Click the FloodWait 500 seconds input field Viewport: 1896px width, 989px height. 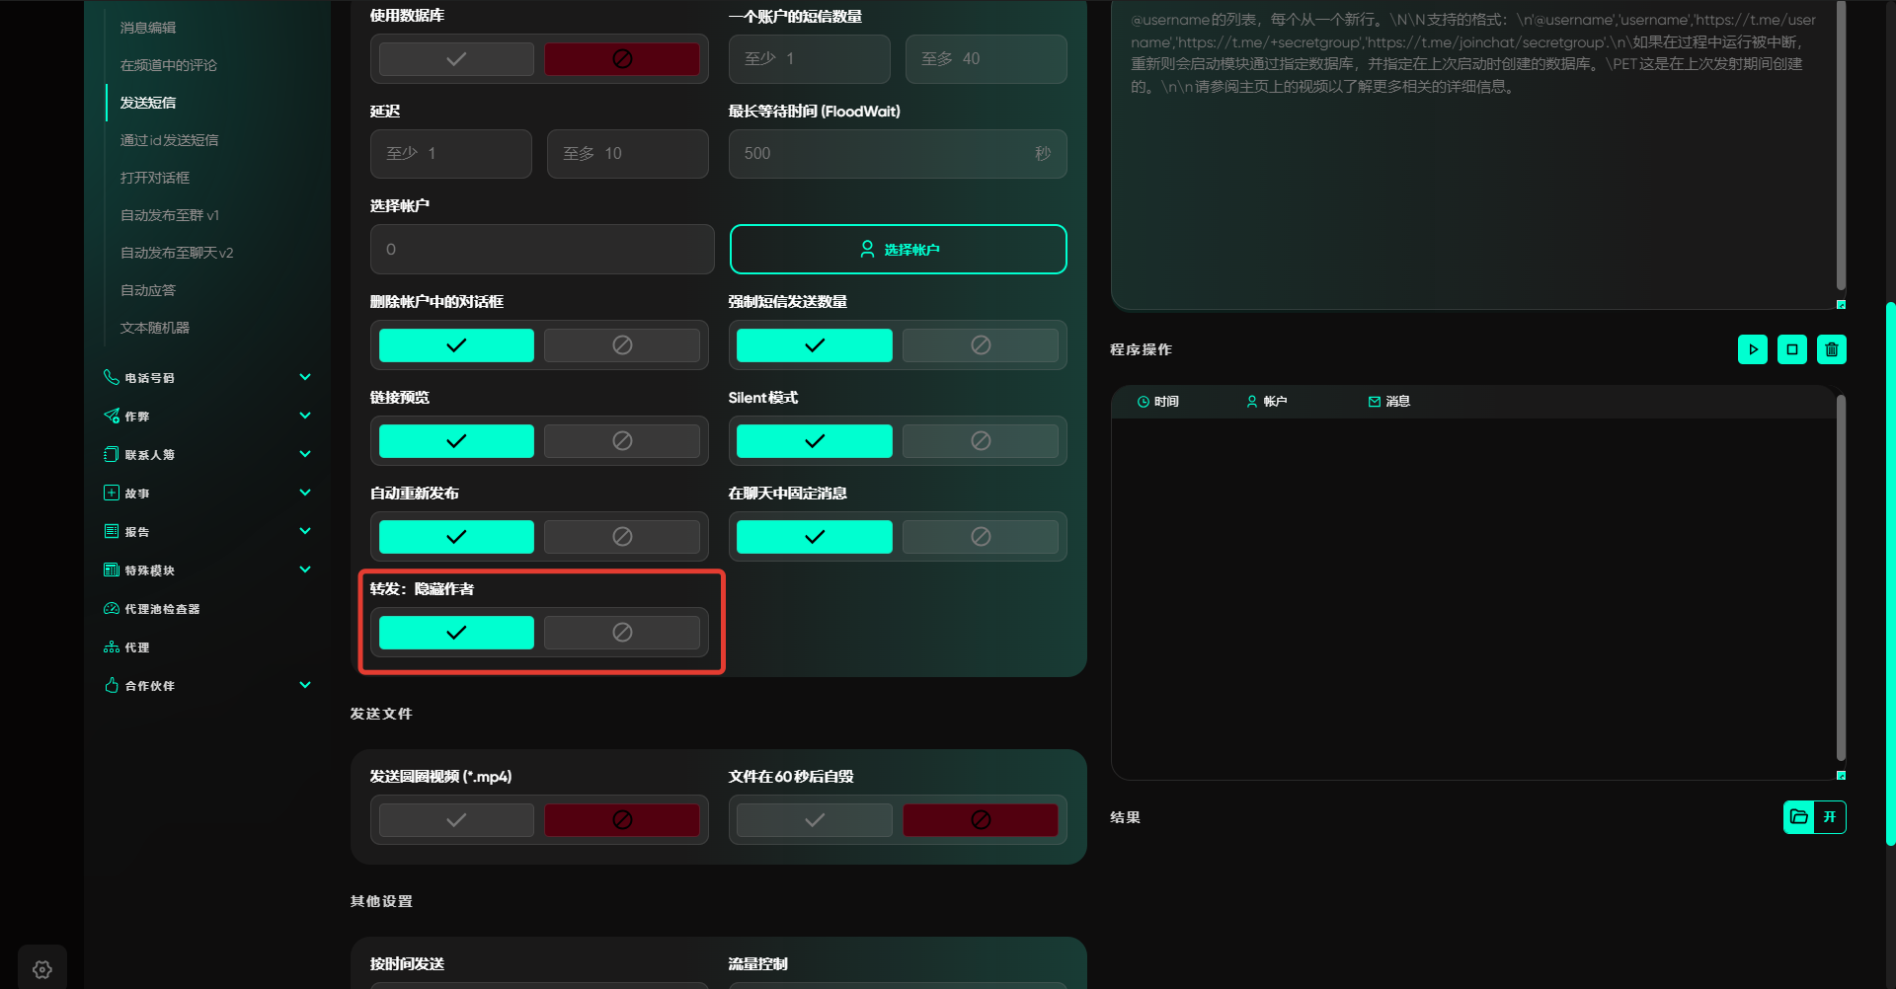click(x=885, y=154)
